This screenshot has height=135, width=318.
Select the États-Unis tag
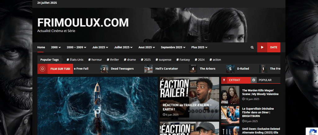[75, 60]
